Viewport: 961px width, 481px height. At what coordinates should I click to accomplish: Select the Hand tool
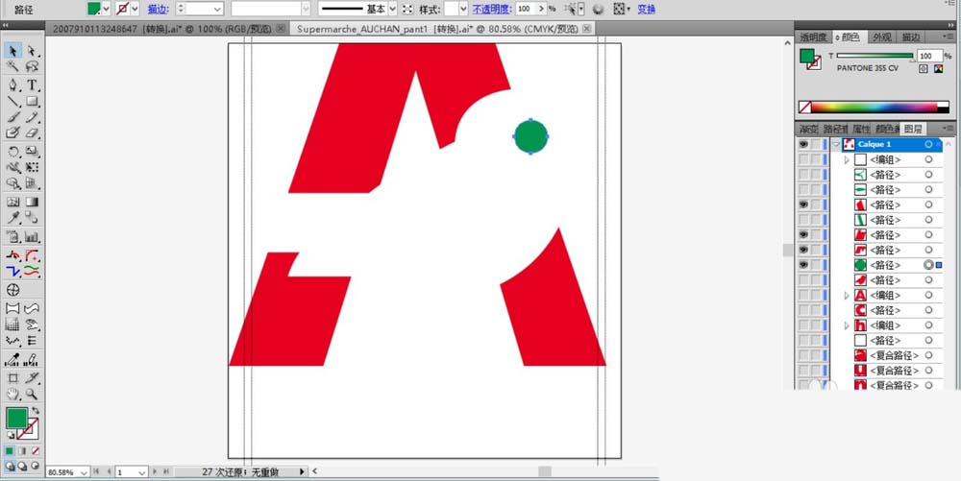[x=12, y=394]
